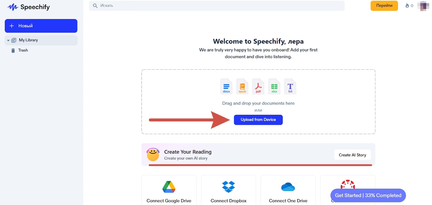Click the docx file type icon

(226, 86)
